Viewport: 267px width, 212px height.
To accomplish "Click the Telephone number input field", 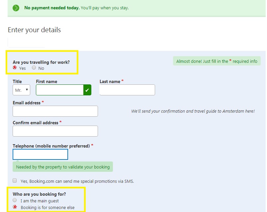I will [x=40, y=155].
